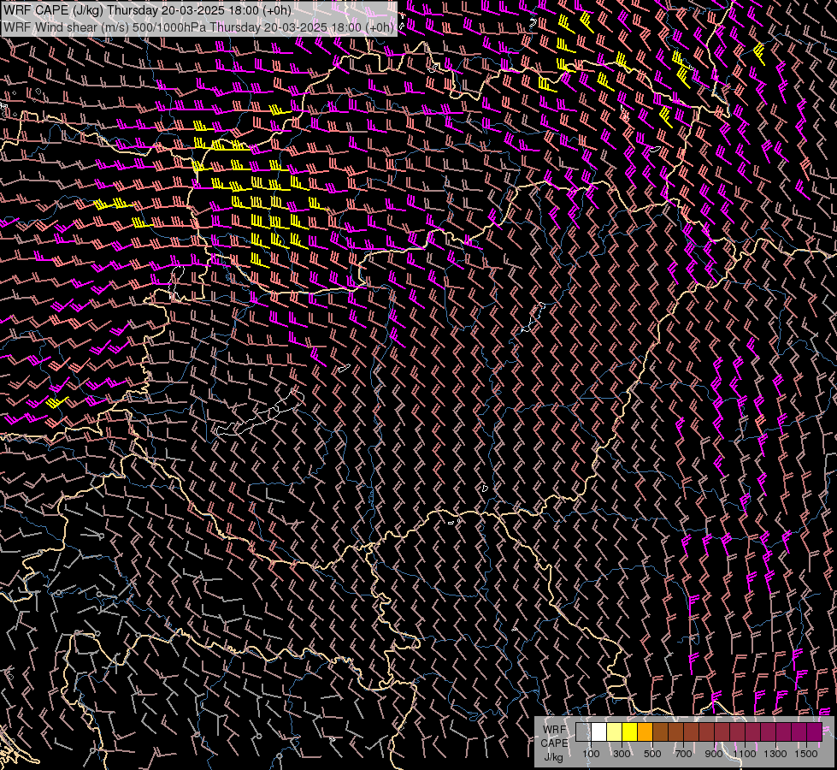Select the gray below-100 legend swatch

(583, 731)
